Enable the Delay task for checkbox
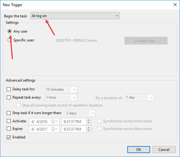180x157 pixels. point(9,89)
